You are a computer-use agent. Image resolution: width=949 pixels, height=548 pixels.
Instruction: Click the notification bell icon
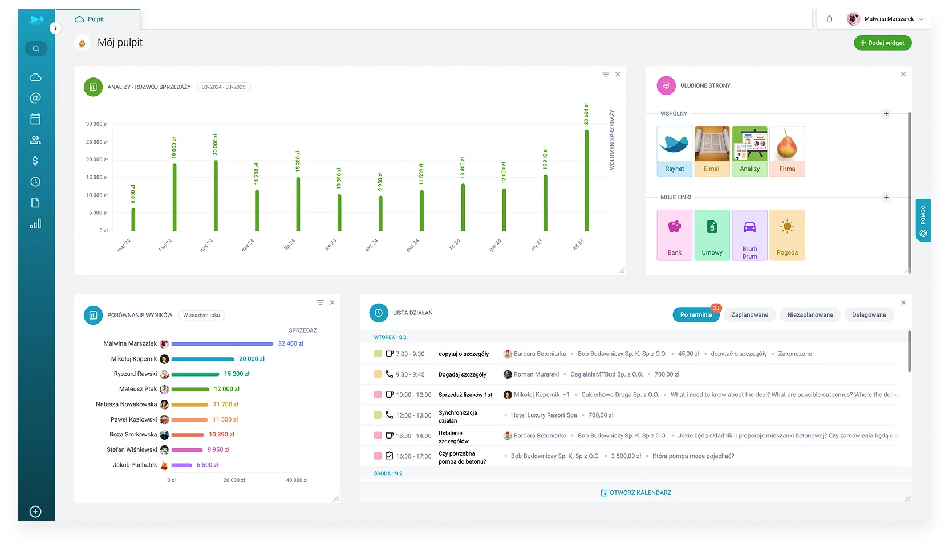(x=829, y=19)
